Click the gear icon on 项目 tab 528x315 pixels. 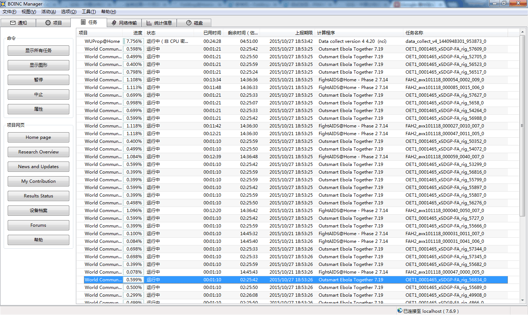pyautogui.click(x=48, y=23)
